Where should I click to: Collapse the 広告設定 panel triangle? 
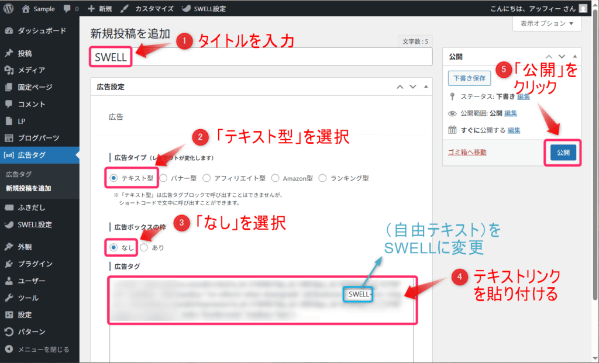point(426,87)
